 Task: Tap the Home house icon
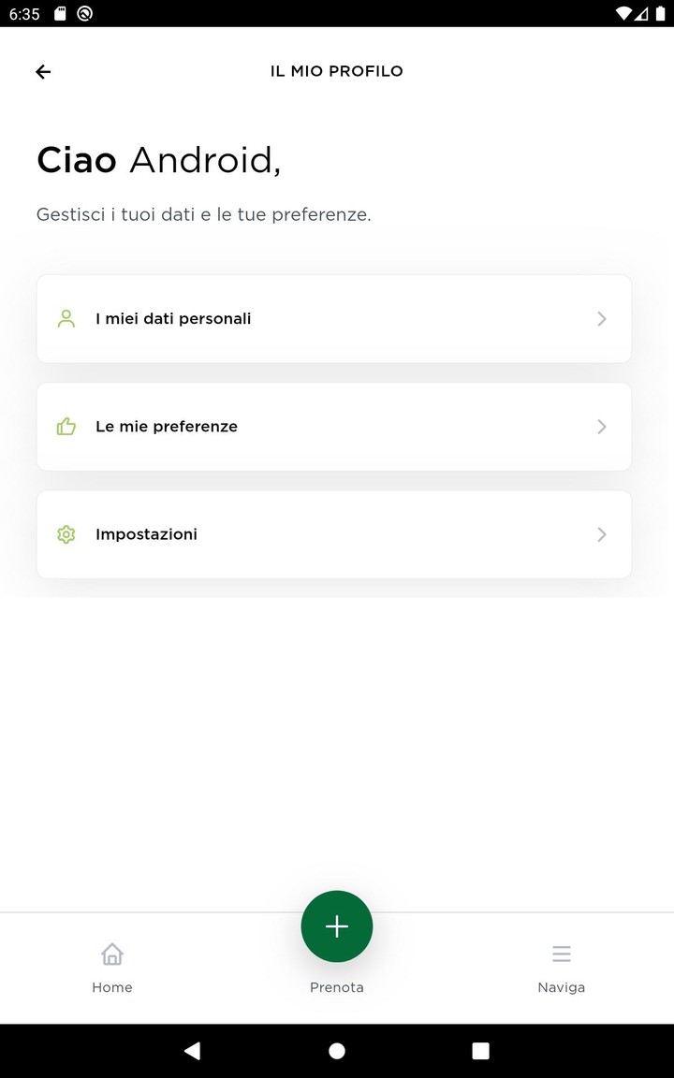pos(112,954)
